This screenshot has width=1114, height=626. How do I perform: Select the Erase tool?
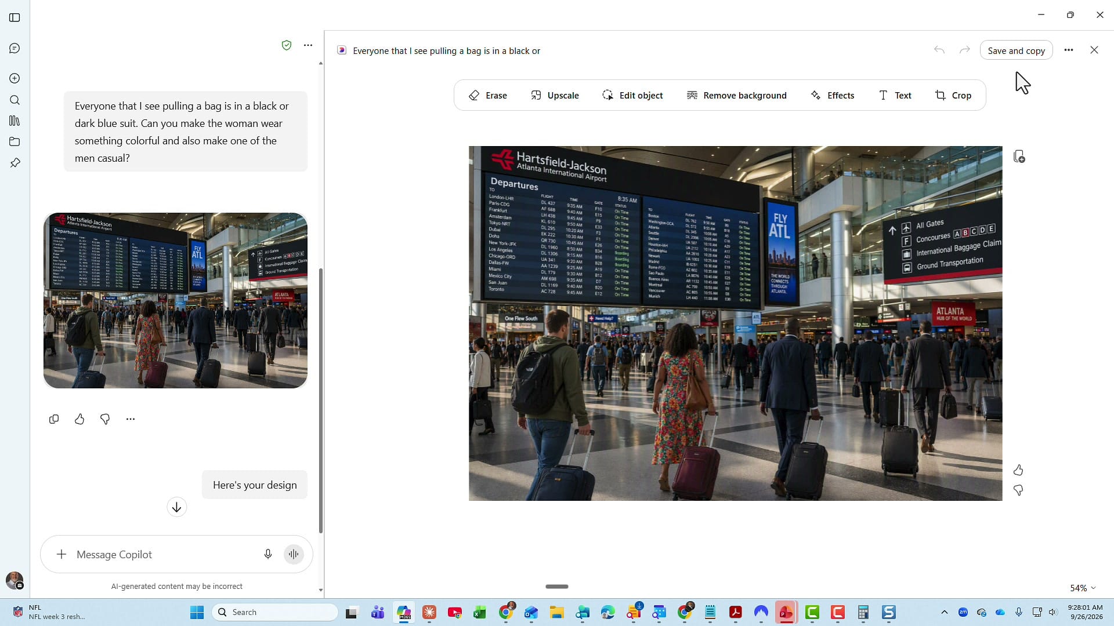point(488,95)
